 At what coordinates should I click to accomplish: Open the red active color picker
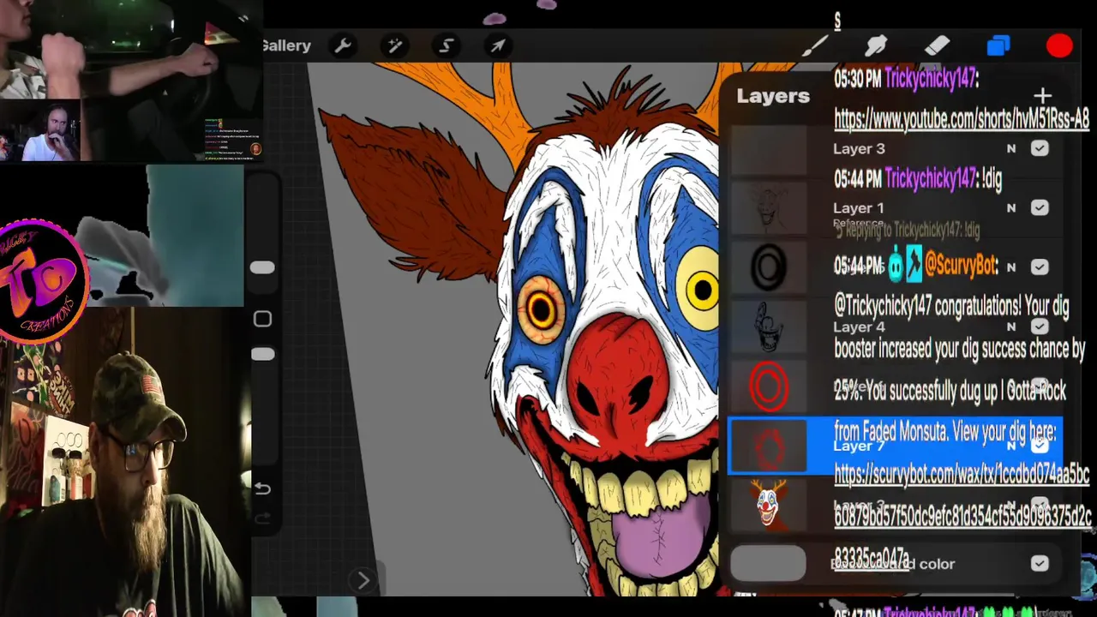coord(1059,46)
